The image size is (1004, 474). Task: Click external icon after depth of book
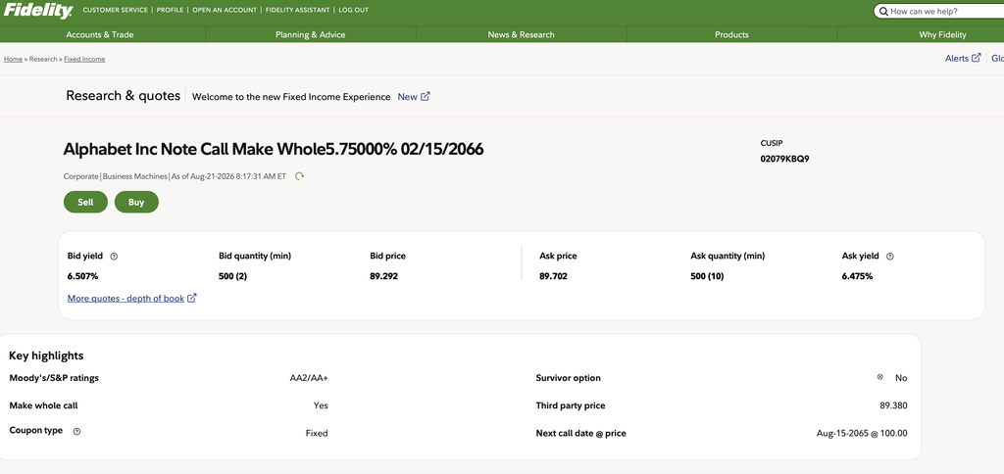coord(191,298)
